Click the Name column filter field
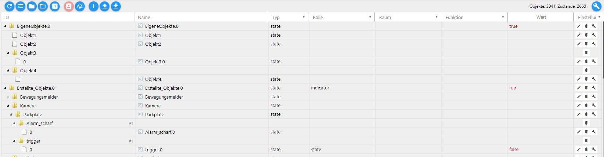 [x=201, y=17]
